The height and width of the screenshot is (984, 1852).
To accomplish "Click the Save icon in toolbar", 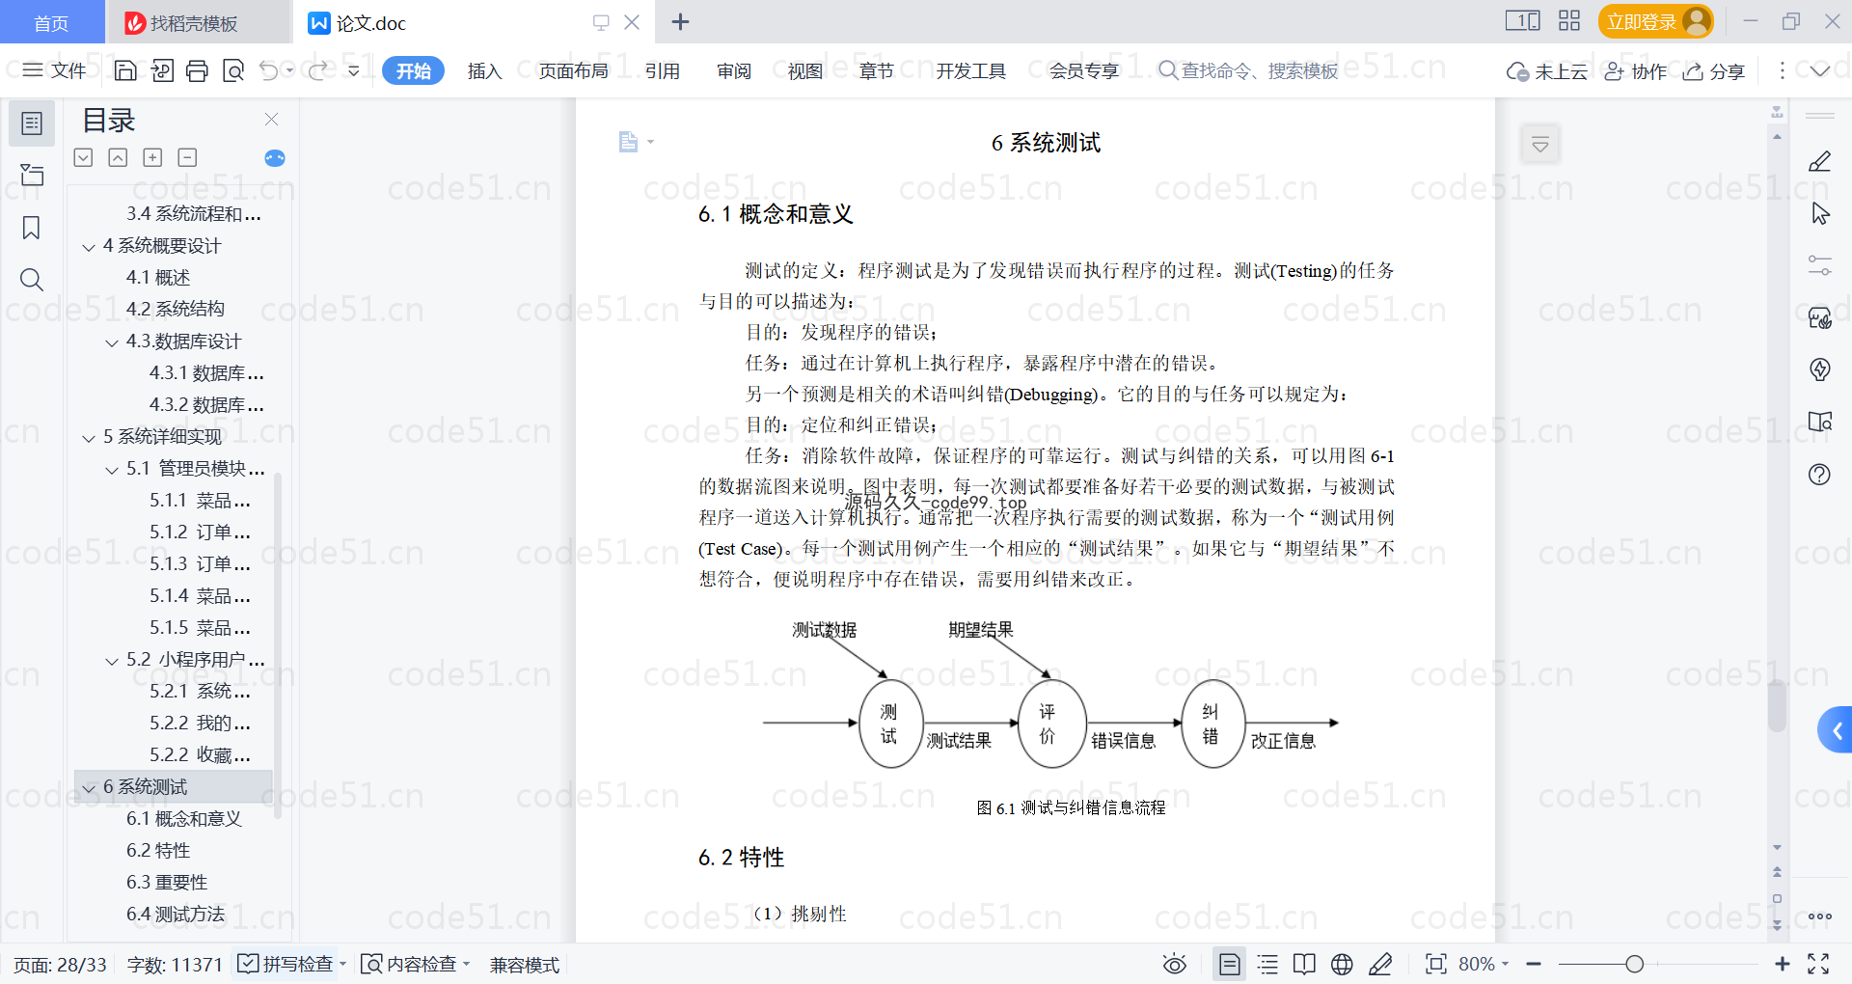I will (125, 70).
